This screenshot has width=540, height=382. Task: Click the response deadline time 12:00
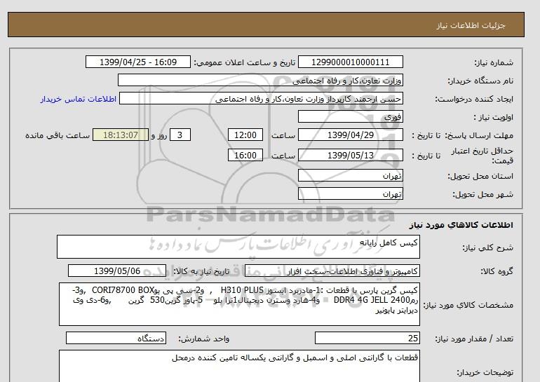245,135
